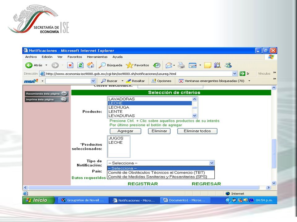Viewport: 297px width, 222px height.
Task: Click the green Ir go arrow
Action: pyautogui.click(x=243, y=74)
